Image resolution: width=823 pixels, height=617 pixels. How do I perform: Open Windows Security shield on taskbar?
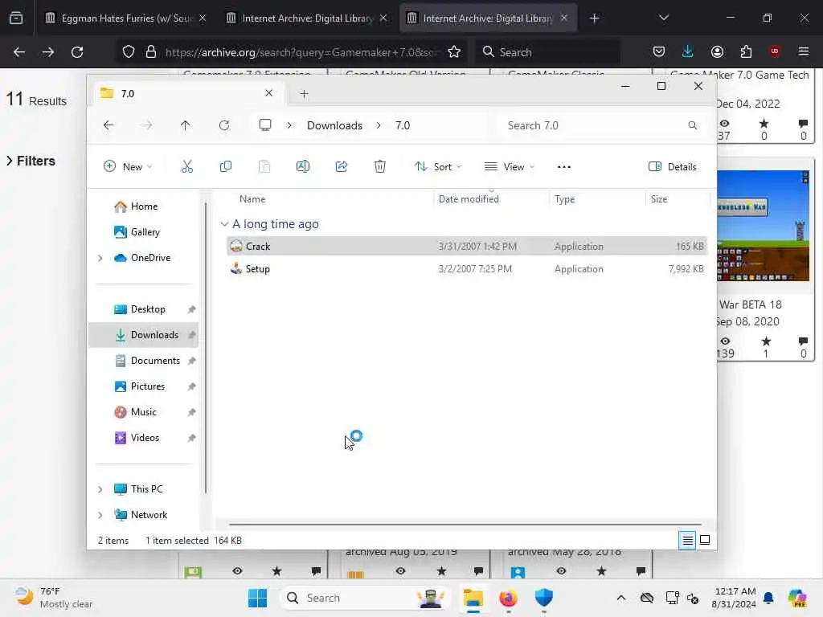[544, 598]
